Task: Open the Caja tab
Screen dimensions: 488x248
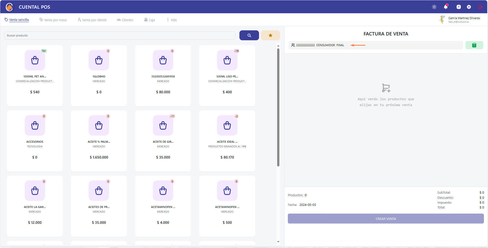Action: [150, 20]
